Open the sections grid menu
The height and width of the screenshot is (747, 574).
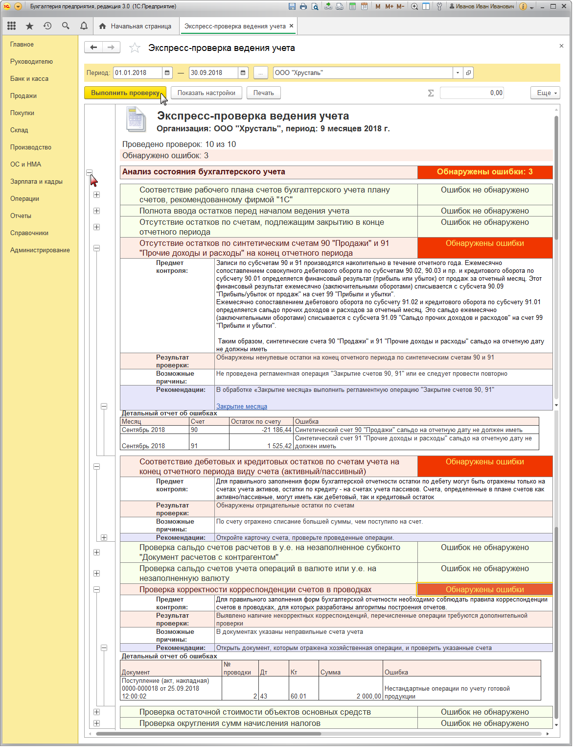[12, 26]
